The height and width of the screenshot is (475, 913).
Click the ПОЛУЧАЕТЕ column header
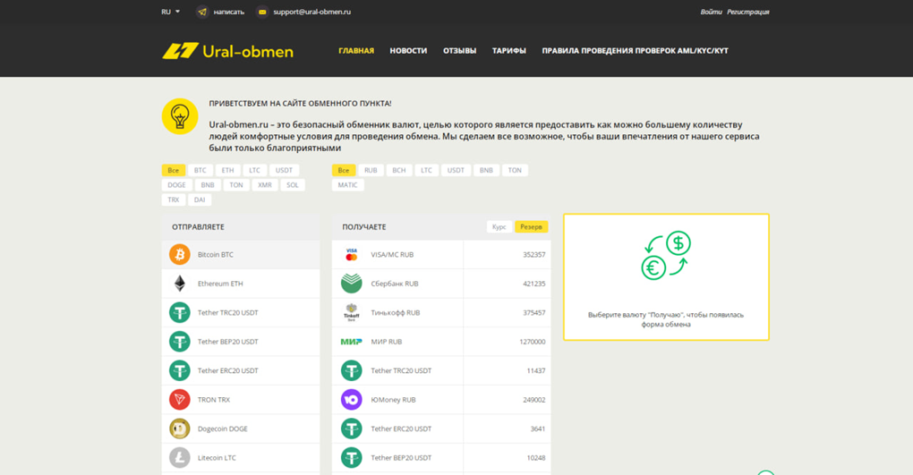coord(364,227)
